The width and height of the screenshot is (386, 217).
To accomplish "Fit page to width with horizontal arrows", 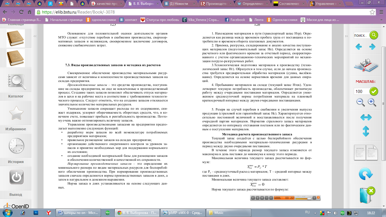I will [366, 117].
